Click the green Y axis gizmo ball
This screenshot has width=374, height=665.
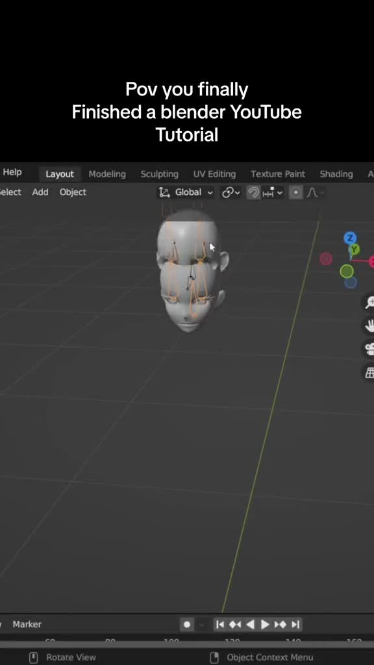355,249
